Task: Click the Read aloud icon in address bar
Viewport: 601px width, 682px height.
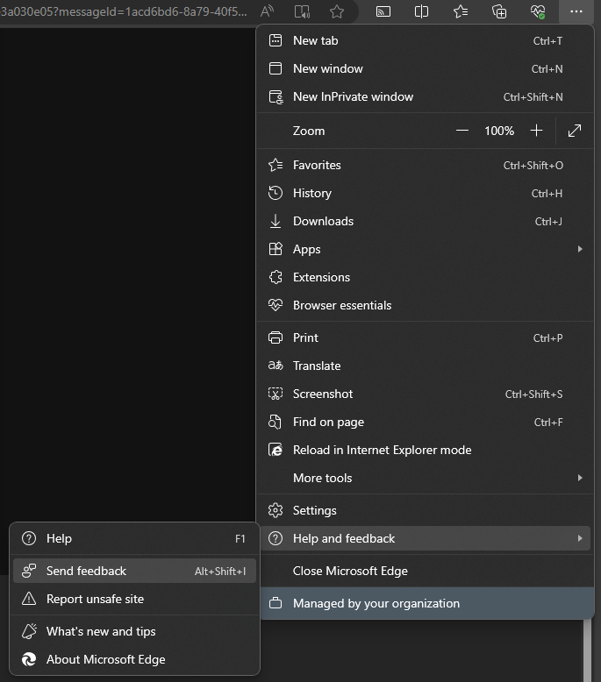Action: tap(267, 11)
